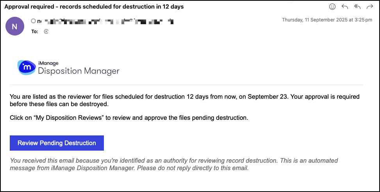380x192 pixels.
Task: Click the received date and time
Action: [x=327, y=20]
